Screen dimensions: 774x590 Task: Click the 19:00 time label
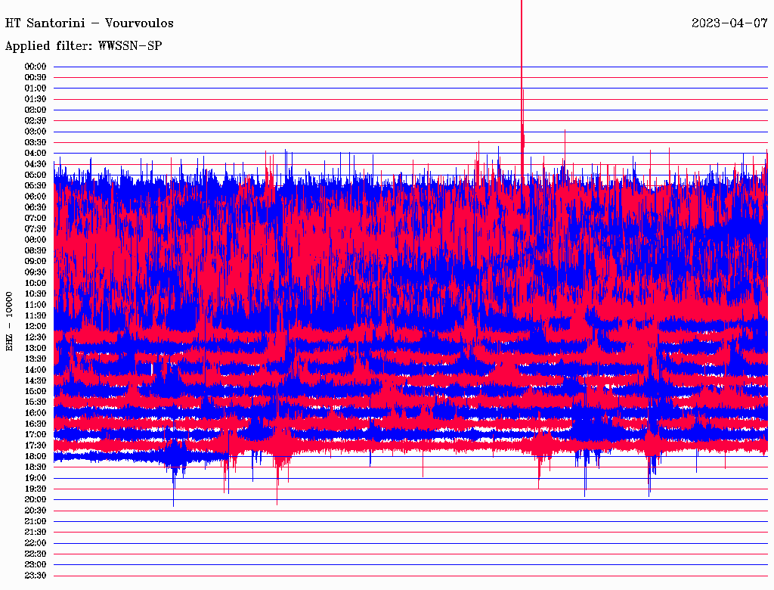36,478
